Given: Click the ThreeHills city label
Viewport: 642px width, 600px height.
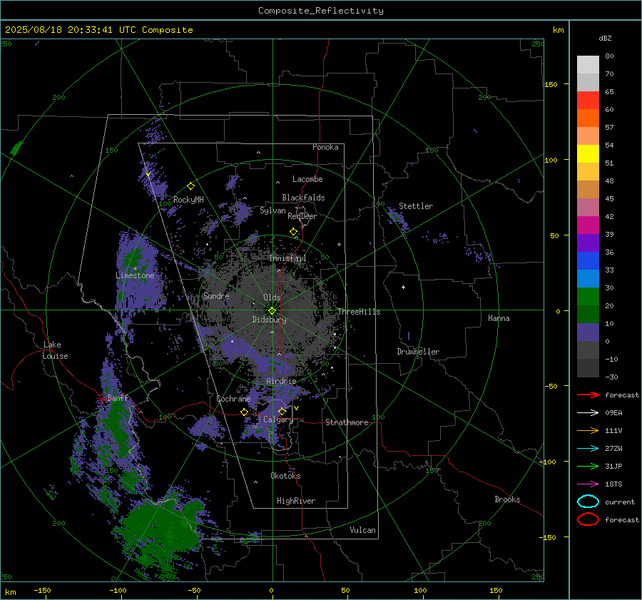Looking at the screenshot, I should (x=359, y=312).
